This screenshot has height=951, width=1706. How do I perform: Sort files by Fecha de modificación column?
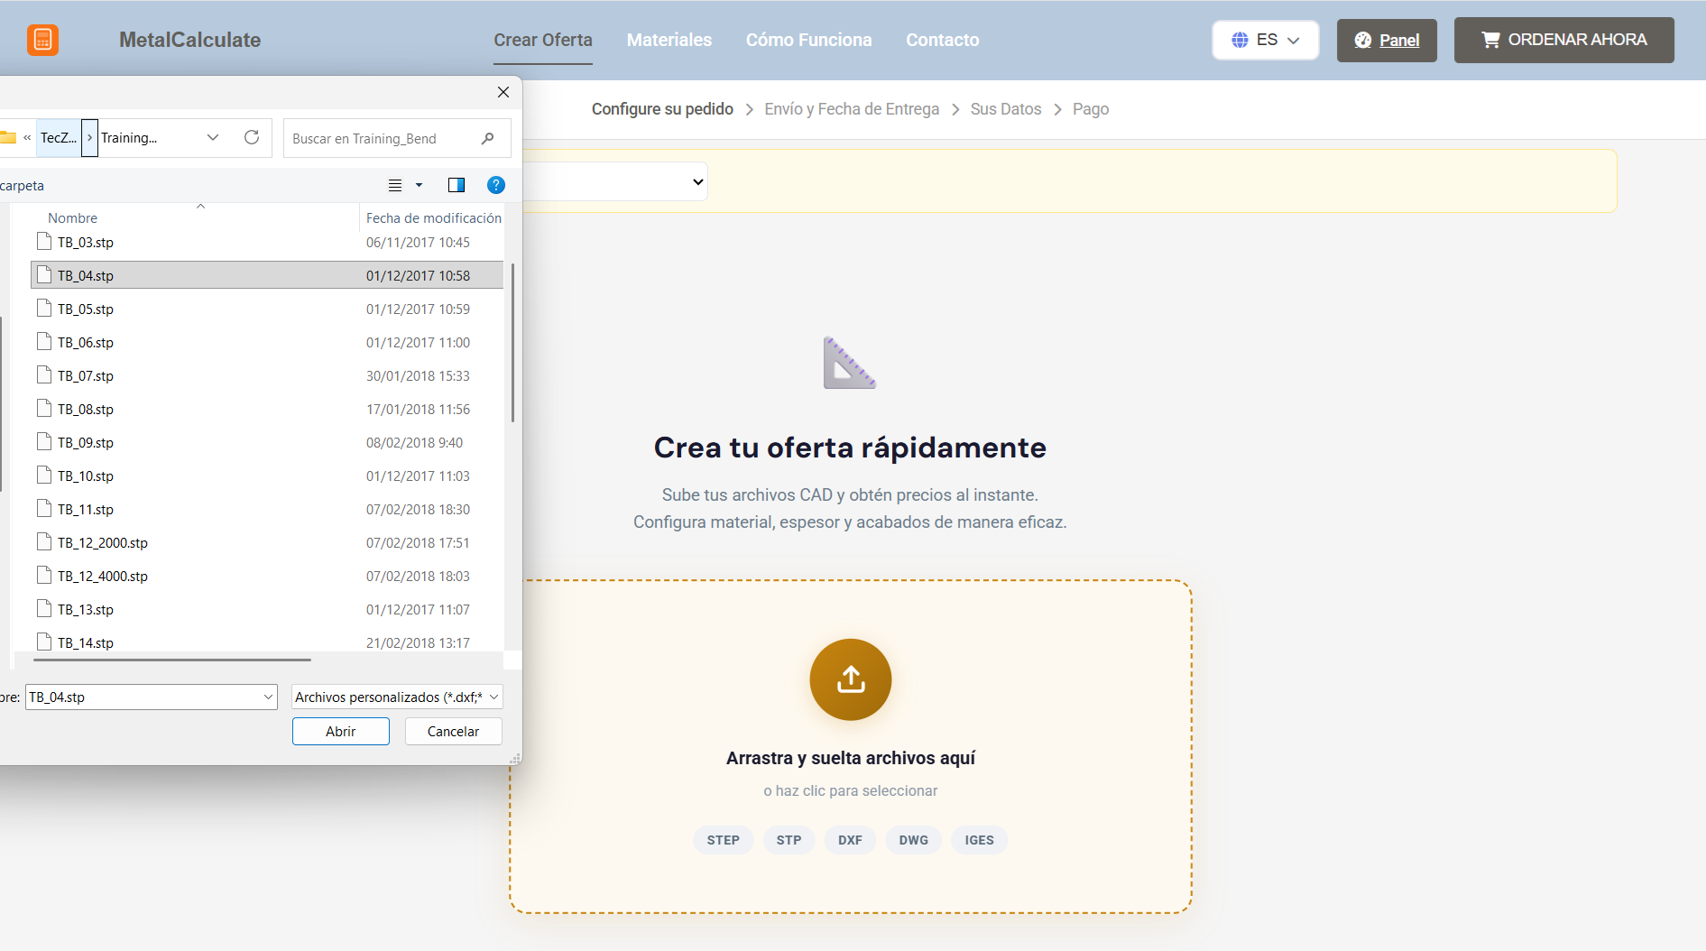click(x=433, y=217)
